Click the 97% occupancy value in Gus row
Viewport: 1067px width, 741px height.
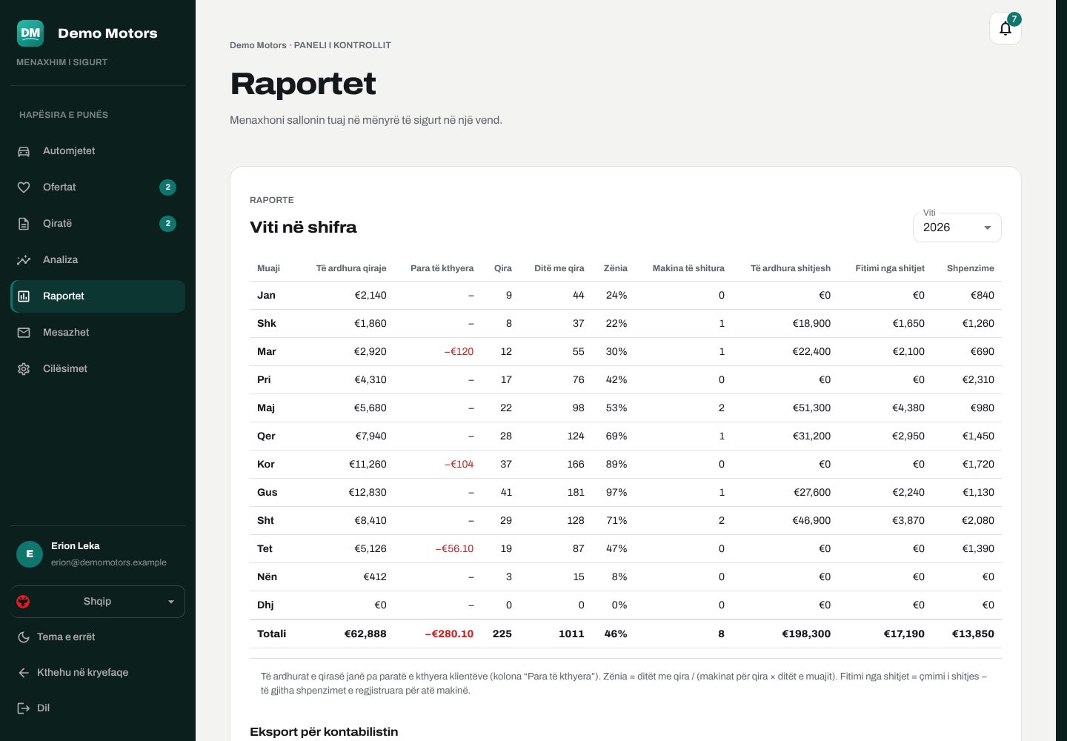(616, 493)
